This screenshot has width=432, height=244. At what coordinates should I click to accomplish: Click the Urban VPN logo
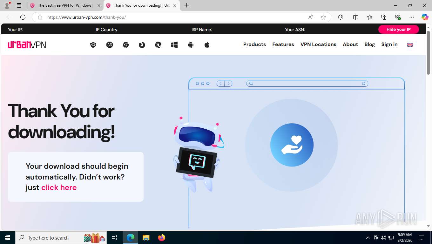pos(27,45)
